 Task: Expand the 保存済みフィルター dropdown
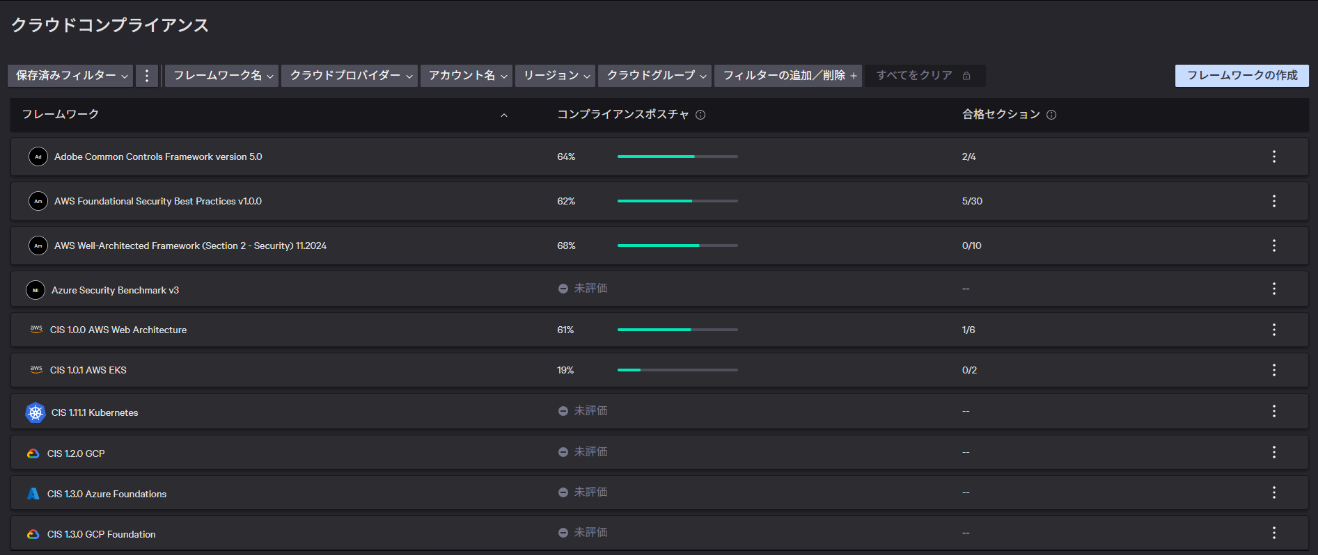[72, 76]
